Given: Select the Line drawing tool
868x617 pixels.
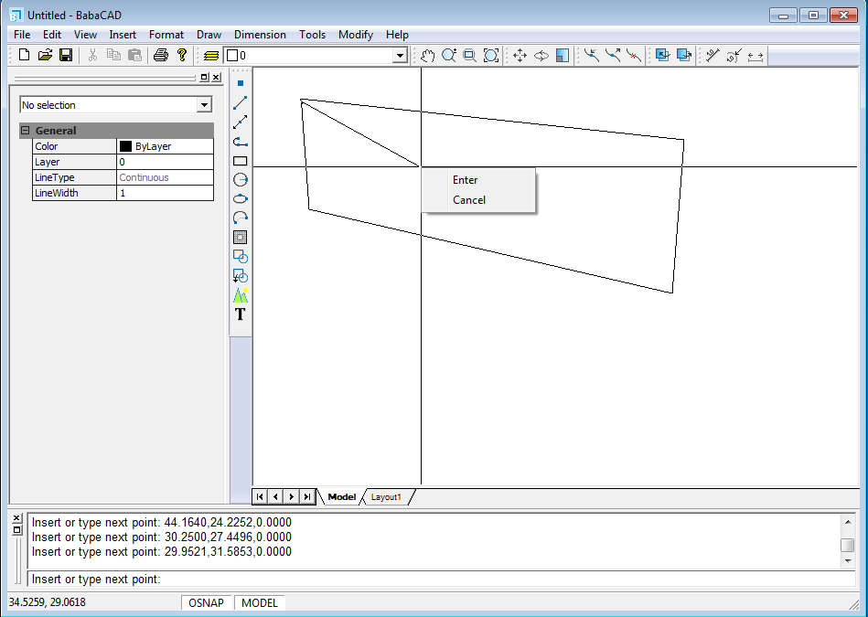Looking at the screenshot, I should tap(241, 102).
